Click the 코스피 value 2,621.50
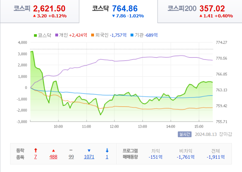 (49, 9)
